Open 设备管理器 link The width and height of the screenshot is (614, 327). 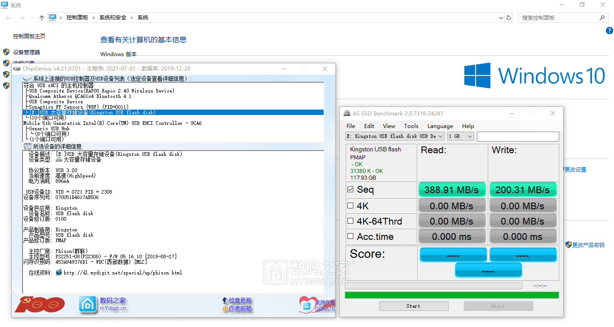27,52
